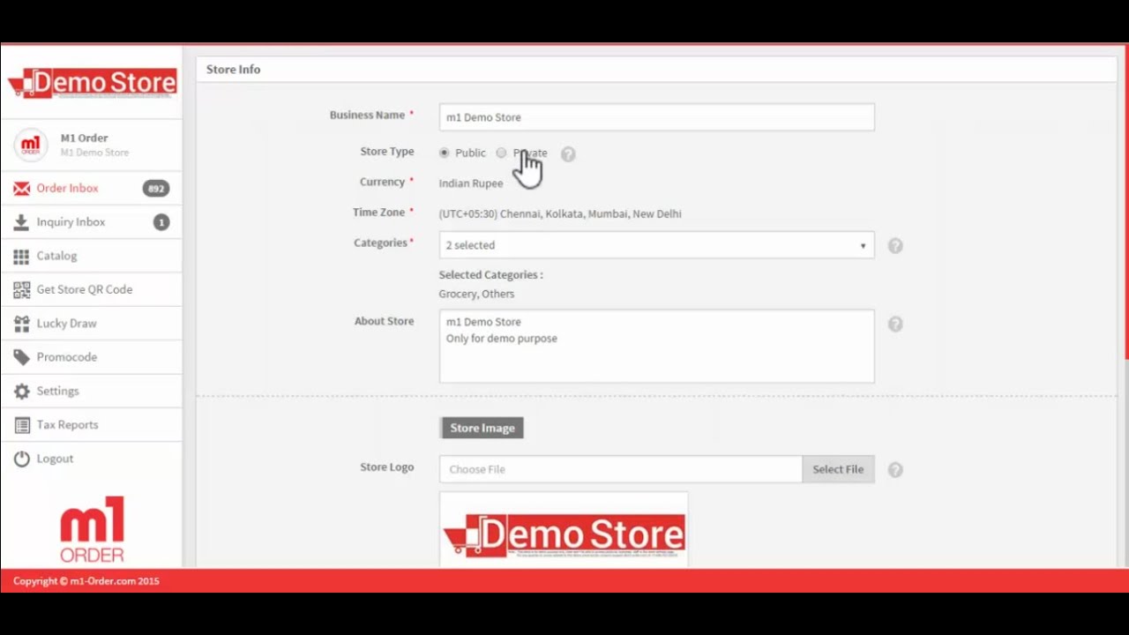Click the Indian Rupee currency value
1129x635 pixels.
click(471, 183)
